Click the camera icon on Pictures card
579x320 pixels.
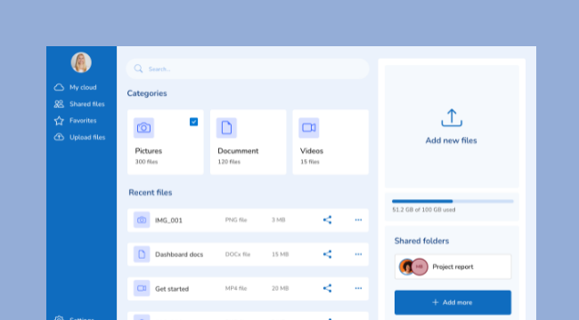tap(143, 128)
